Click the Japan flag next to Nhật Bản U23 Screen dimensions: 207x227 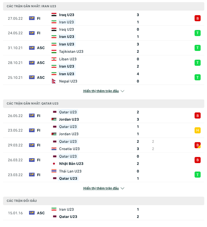point(54,164)
